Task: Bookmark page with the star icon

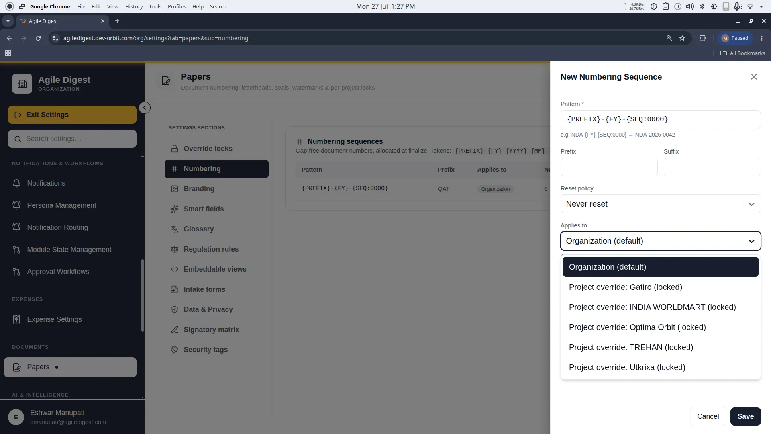Action: [682, 38]
